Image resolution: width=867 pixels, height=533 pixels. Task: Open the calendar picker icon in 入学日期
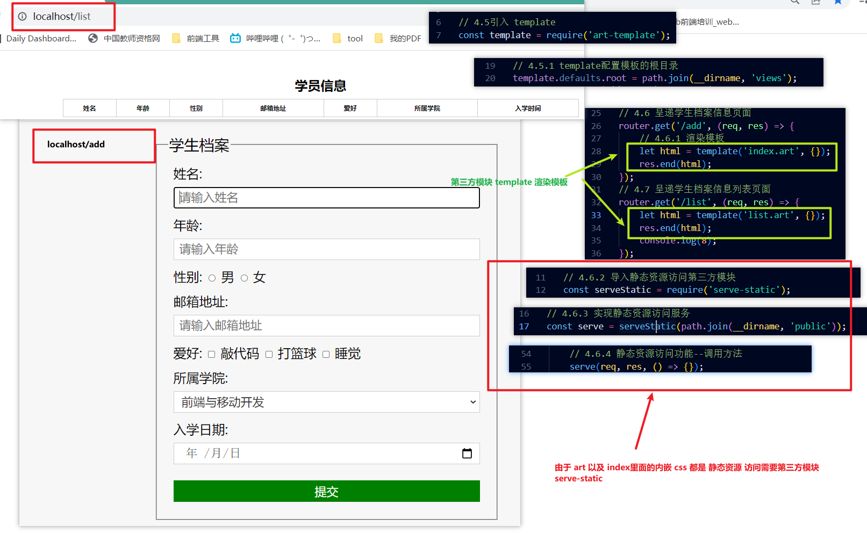[x=467, y=453]
